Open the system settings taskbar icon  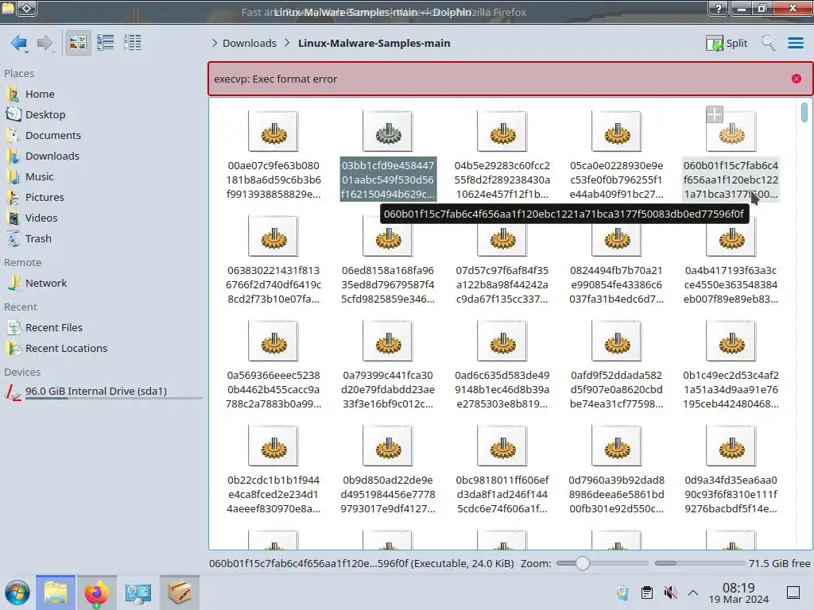click(138, 593)
